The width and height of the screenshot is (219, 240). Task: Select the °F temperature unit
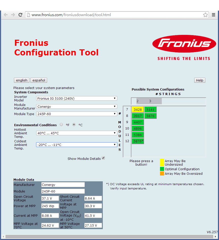point(61,125)
